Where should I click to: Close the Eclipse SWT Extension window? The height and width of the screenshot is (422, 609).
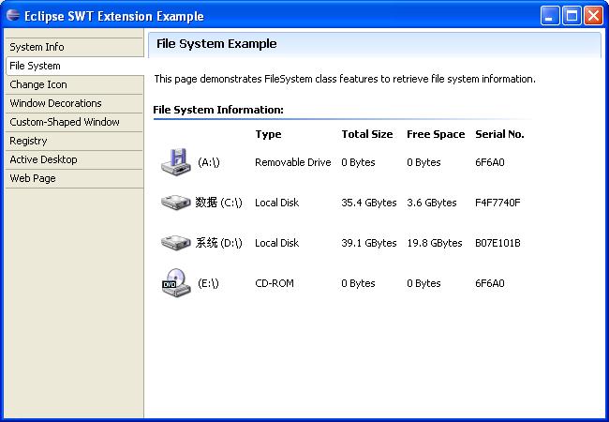tap(593, 16)
